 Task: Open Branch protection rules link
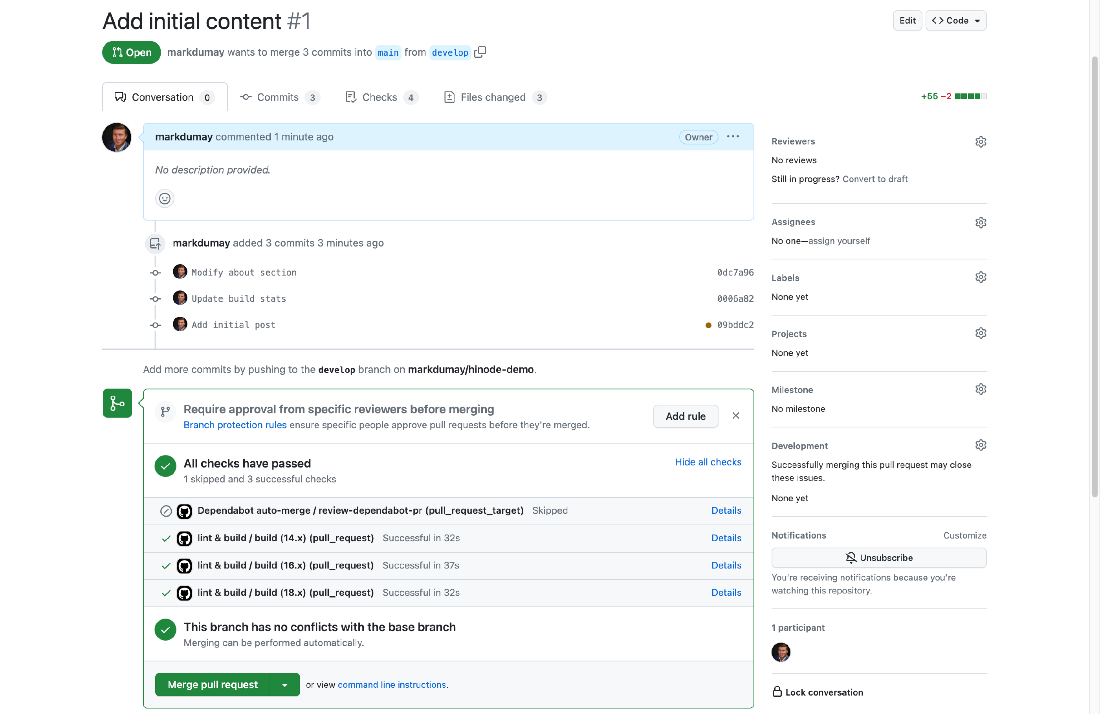coord(235,425)
